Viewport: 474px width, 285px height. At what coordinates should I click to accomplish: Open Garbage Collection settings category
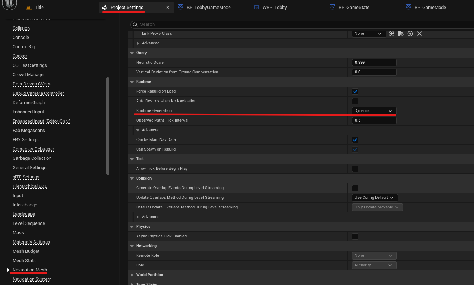[32, 158]
